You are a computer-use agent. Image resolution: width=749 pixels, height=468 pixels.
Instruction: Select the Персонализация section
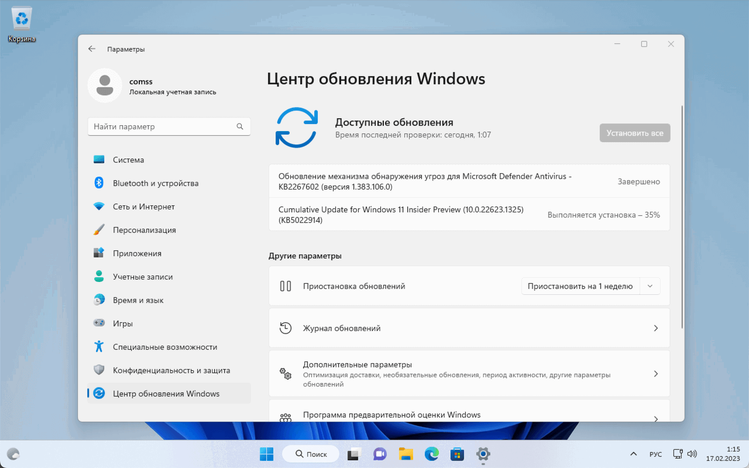point(169,230)
